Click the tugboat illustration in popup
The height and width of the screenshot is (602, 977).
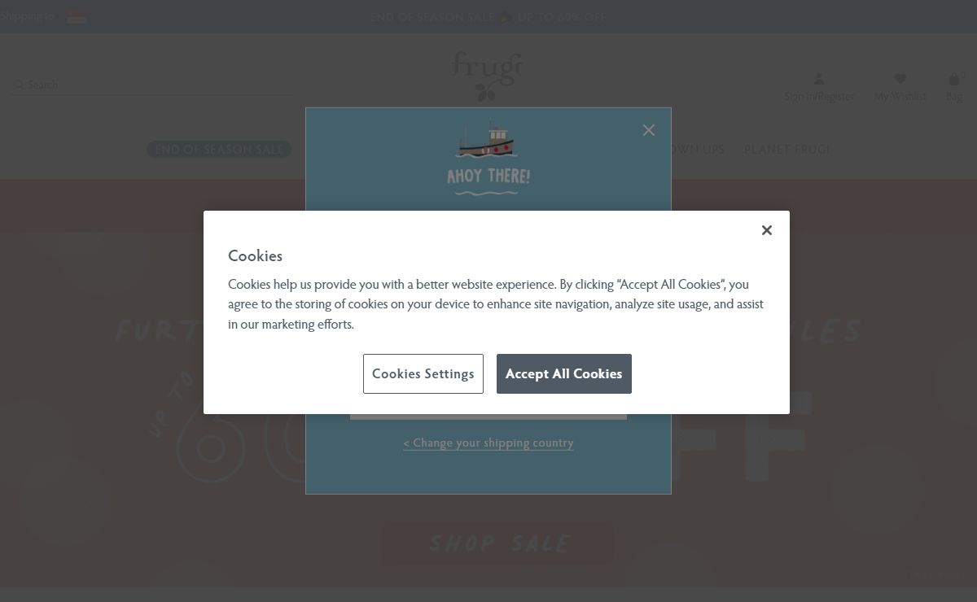click(x=487, y=140)
